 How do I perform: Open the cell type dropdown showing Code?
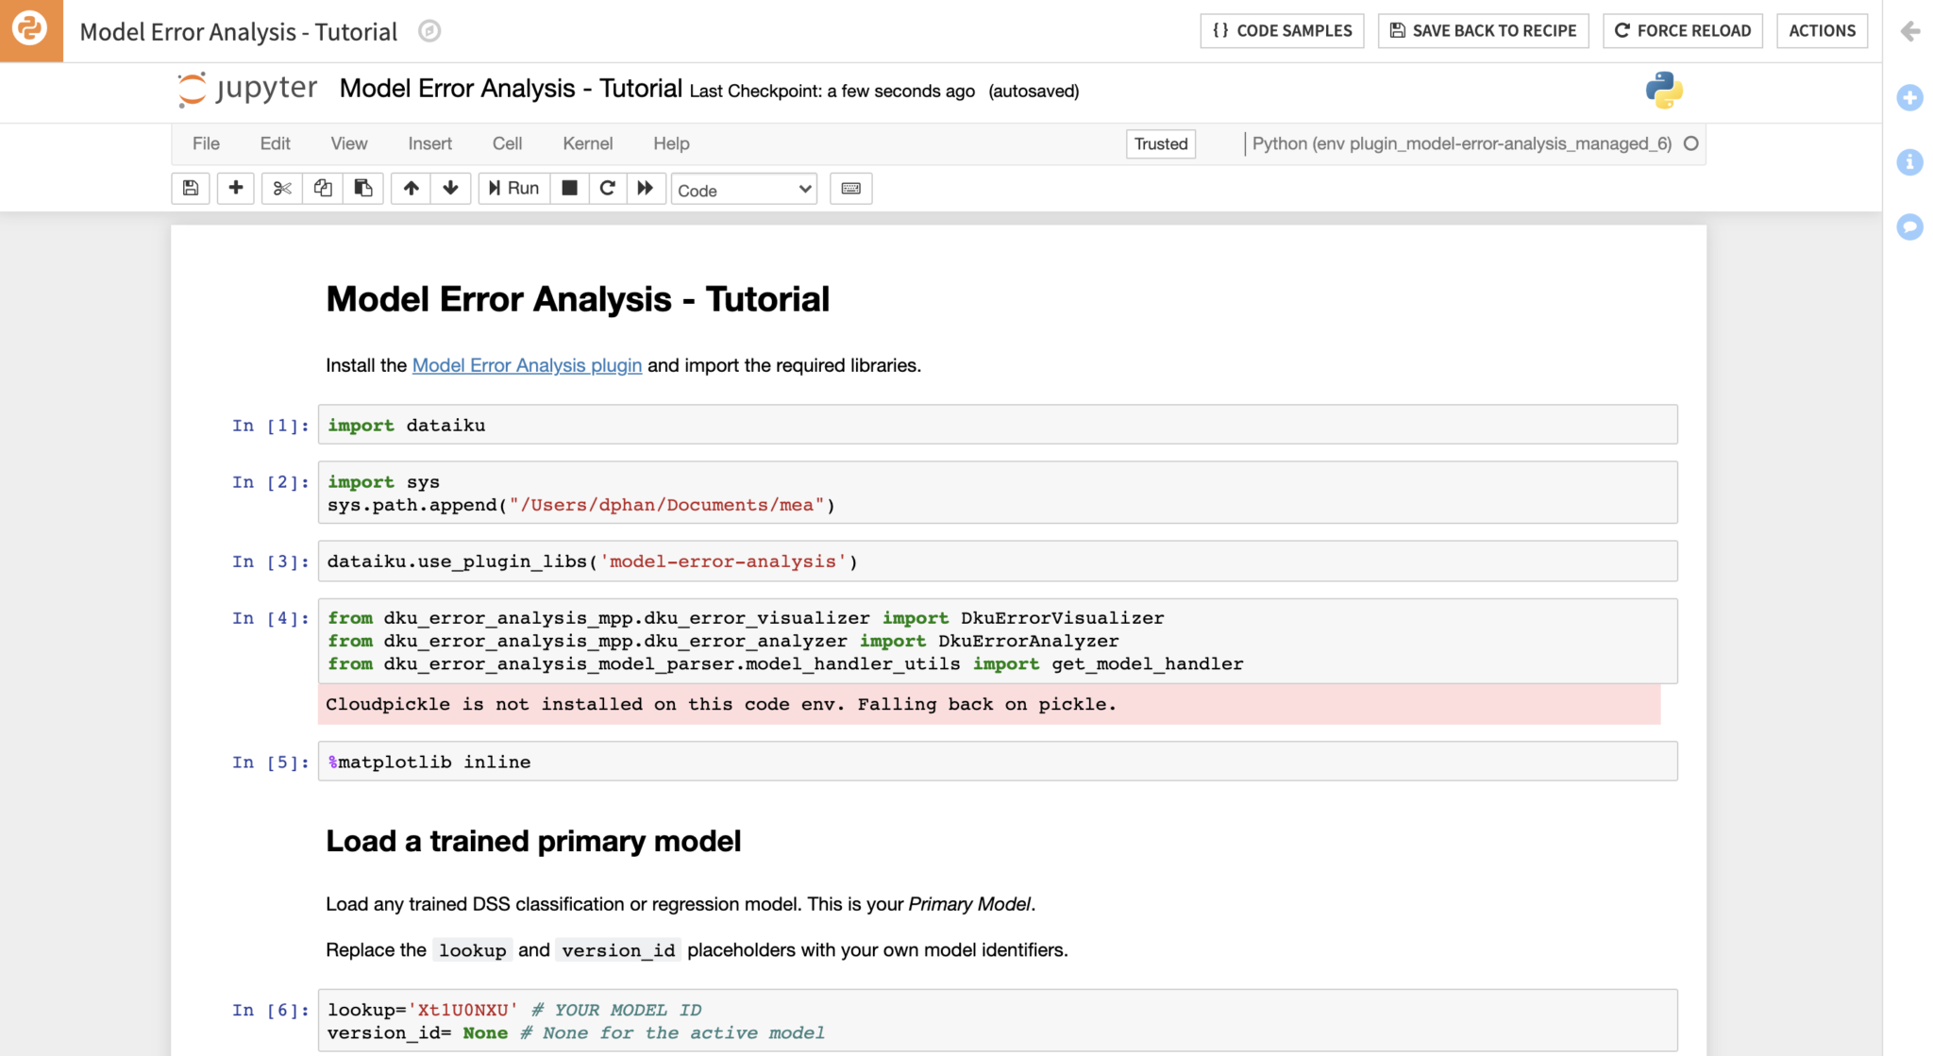click(744, 189)
